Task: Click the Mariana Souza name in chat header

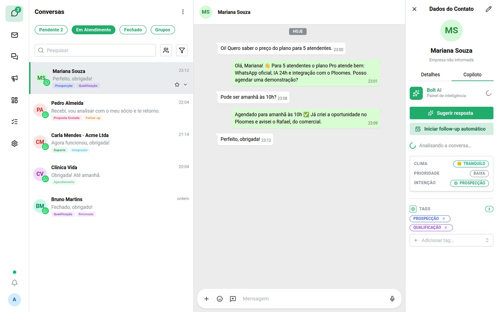Action: [234, 12]
